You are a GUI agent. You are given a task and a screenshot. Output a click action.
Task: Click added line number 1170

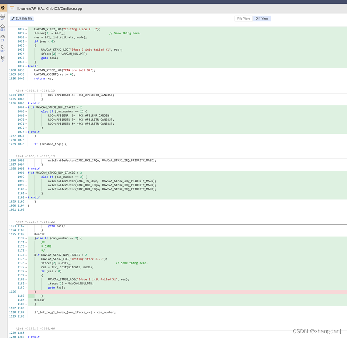[x=21, y=238]
